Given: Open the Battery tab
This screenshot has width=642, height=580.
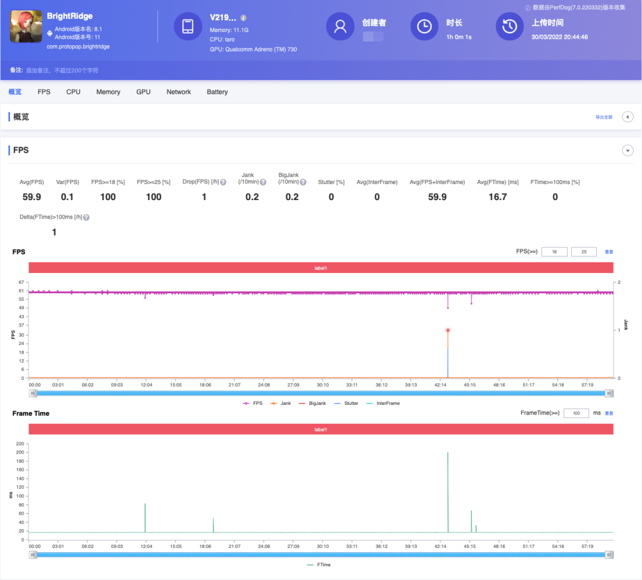Looking at the screenshot, I should tap(217, 92).
